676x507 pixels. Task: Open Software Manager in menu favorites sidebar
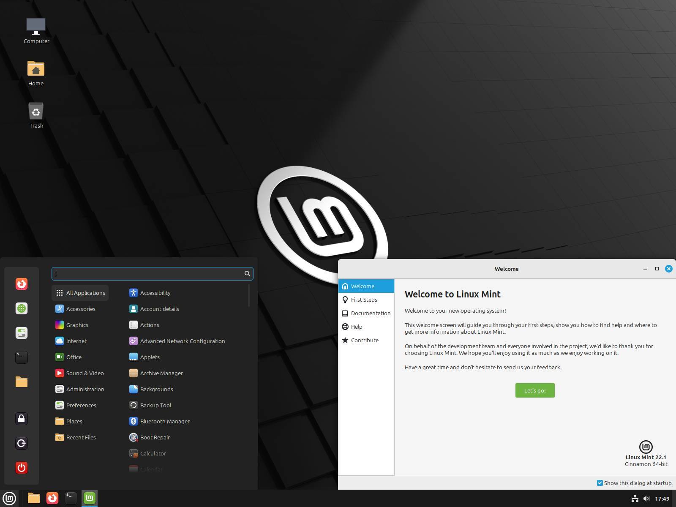pos(22,308)
